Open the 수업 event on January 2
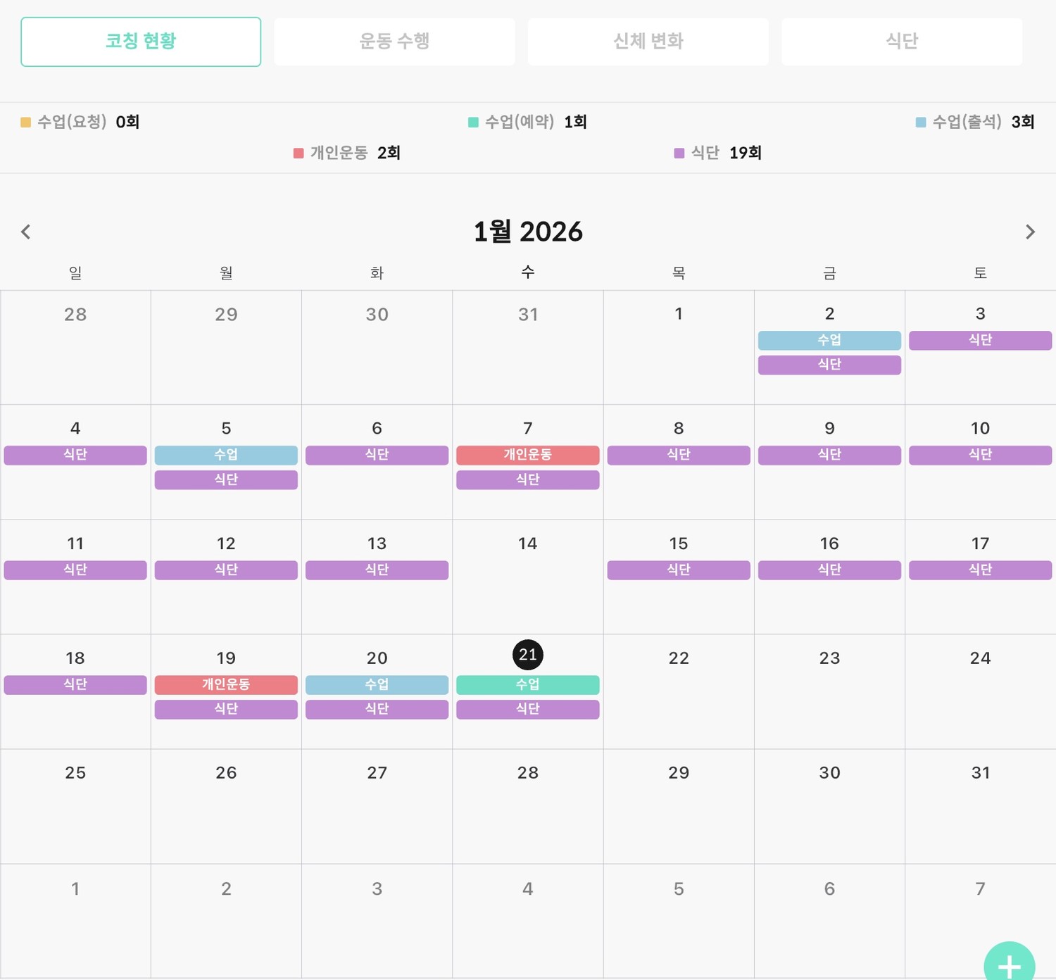The height and width of the screenshot is (980, 1056). [x=829, y=340]
